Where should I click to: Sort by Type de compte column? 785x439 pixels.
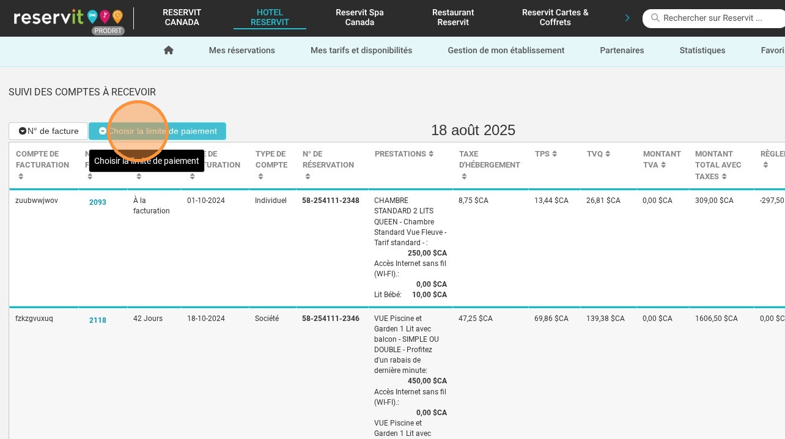tap(260, 177)
